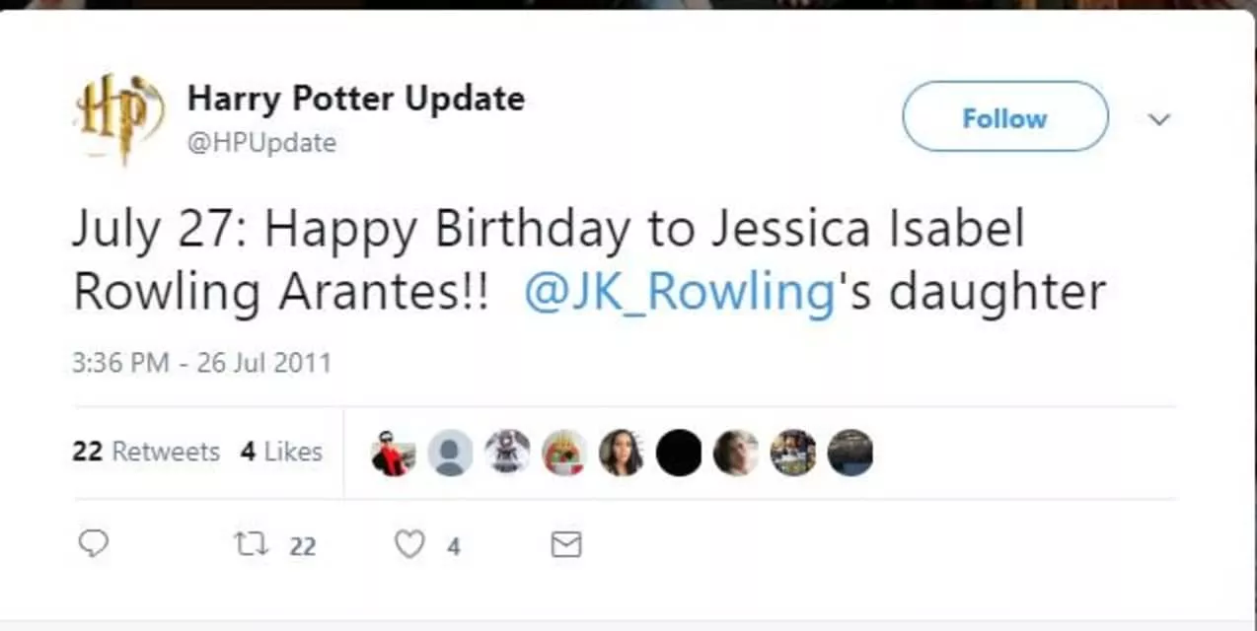Click the last avatar in the row
Viewport: 1257px width, 631px height.
pos(850,454)
